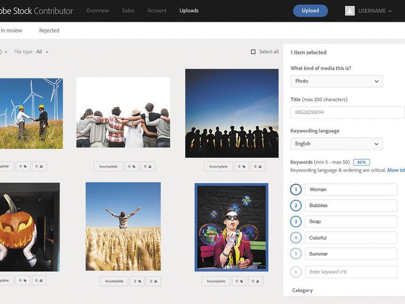
Task: Click the Category section heading
Action: pyautogui.click(x=302, y=290)
